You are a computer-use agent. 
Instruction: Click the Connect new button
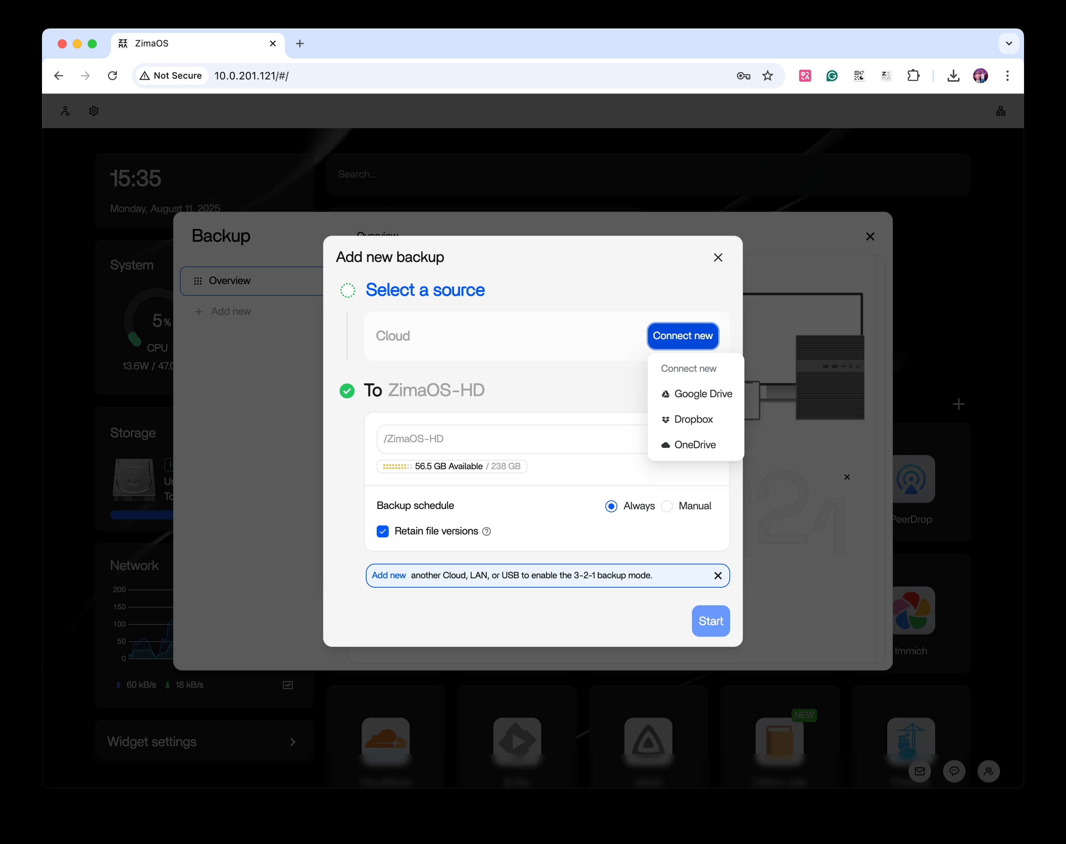[x=683, y=336]
